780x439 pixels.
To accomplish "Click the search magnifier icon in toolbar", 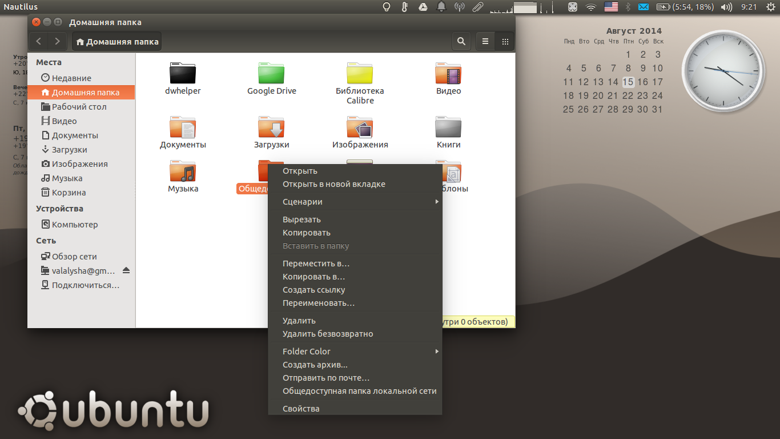I will [x=461, y=41].
